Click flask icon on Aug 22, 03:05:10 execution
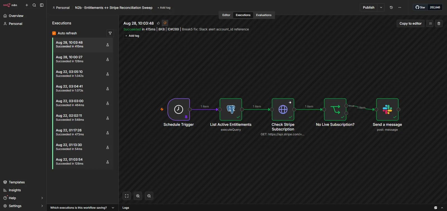 tap(108, 74)
